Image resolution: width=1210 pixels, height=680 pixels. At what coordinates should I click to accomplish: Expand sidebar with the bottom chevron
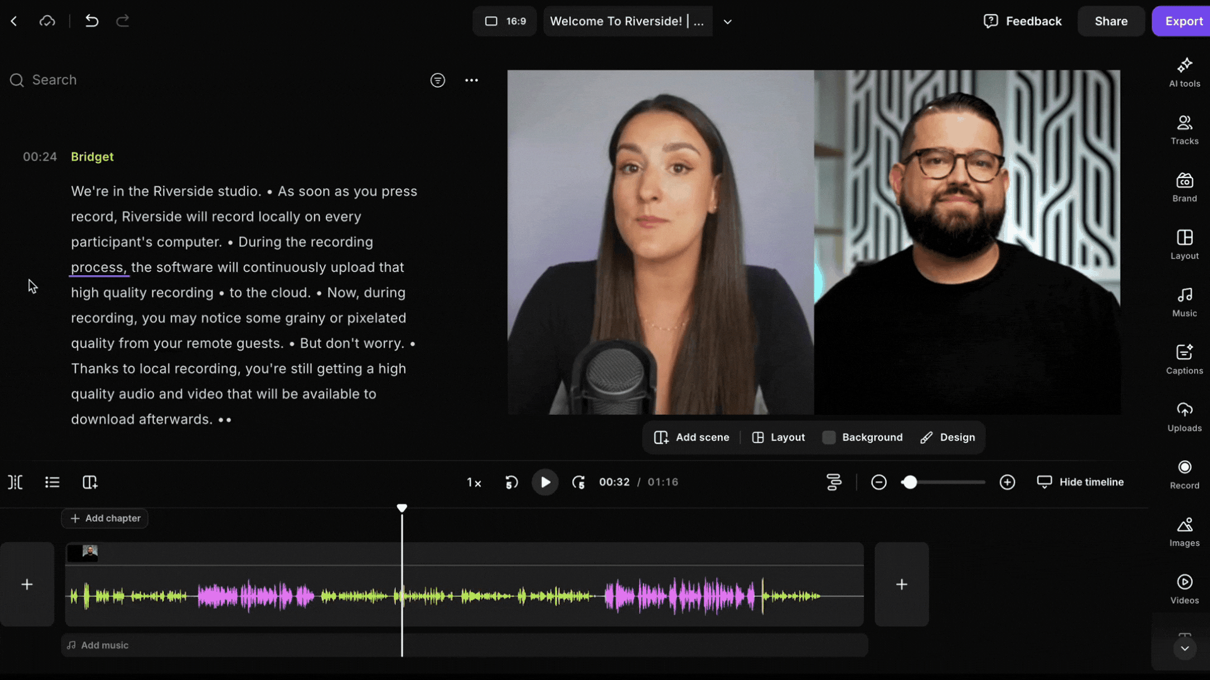pos(1185,649)
